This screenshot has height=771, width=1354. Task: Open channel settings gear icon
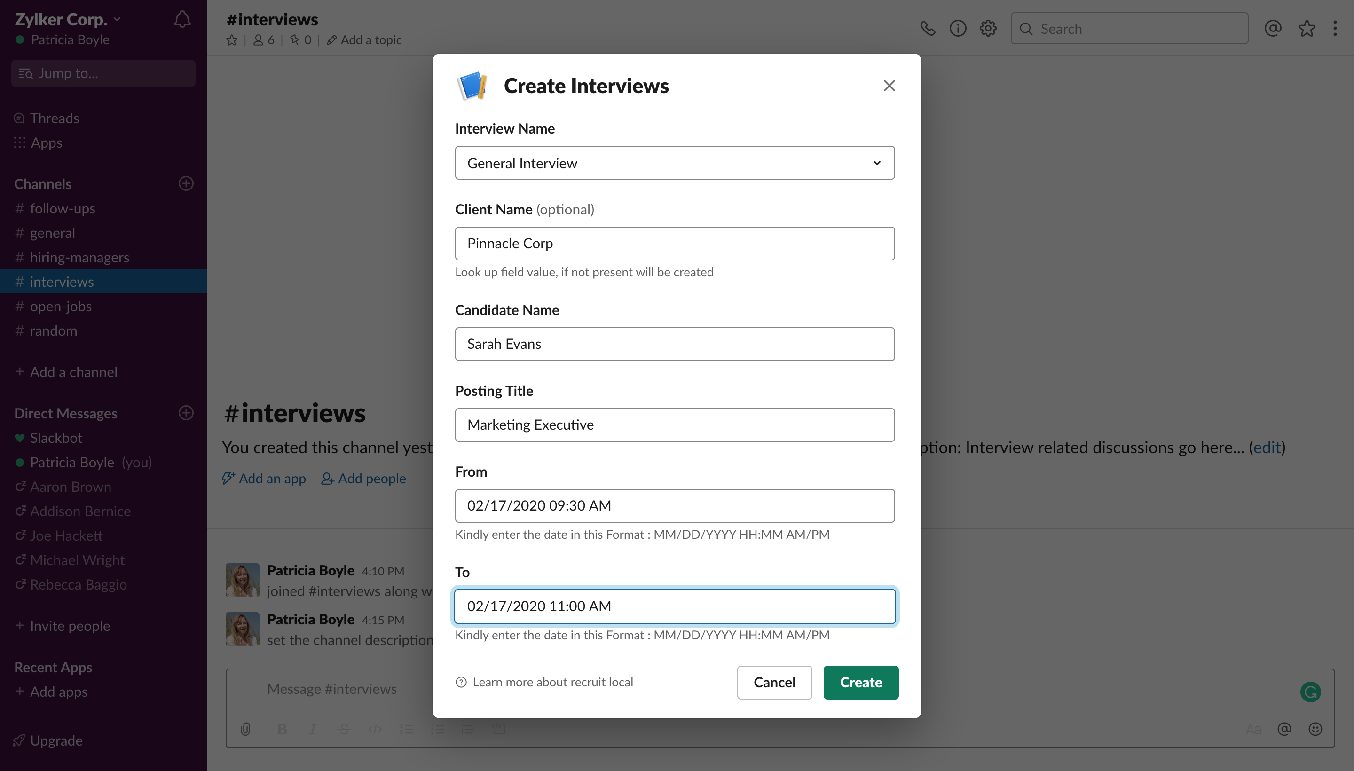pyautogui.click(x=988, y=28)
